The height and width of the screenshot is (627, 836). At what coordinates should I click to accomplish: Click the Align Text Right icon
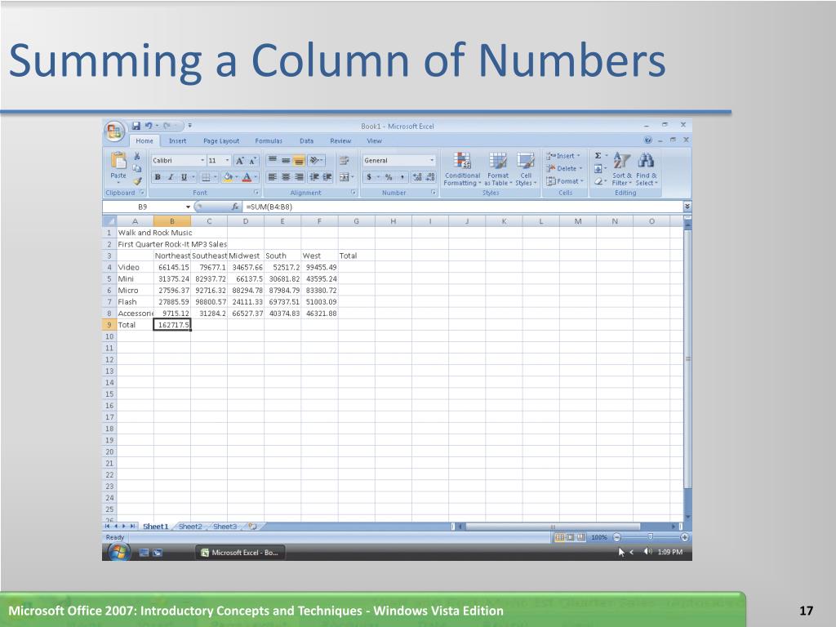(300, 177)
